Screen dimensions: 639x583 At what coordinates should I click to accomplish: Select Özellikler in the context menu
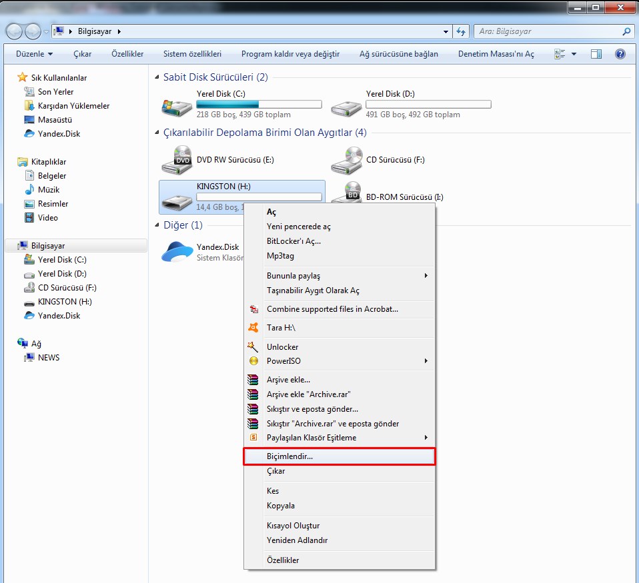point(283,560)
